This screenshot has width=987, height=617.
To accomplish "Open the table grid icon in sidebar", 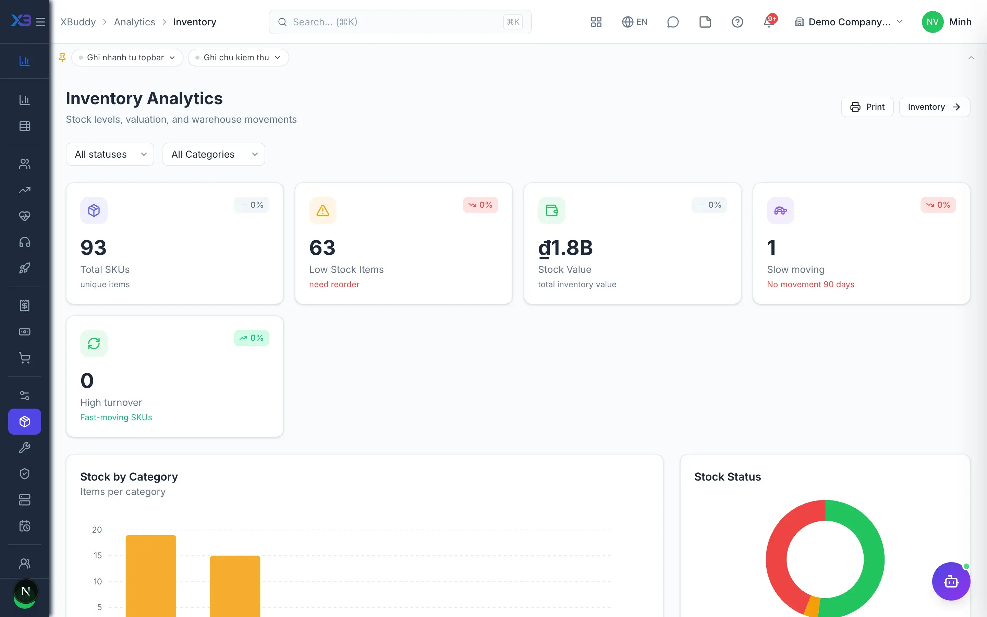I will (x=24, y=126).
